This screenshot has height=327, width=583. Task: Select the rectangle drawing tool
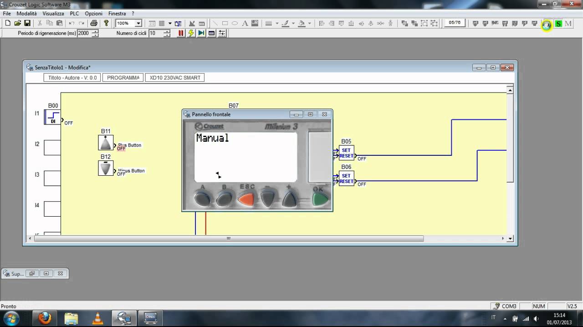pos(225,23)
